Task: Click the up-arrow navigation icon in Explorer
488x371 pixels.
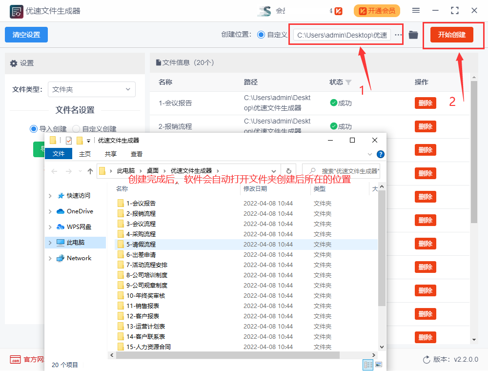Action: click(x=91, y=171)
